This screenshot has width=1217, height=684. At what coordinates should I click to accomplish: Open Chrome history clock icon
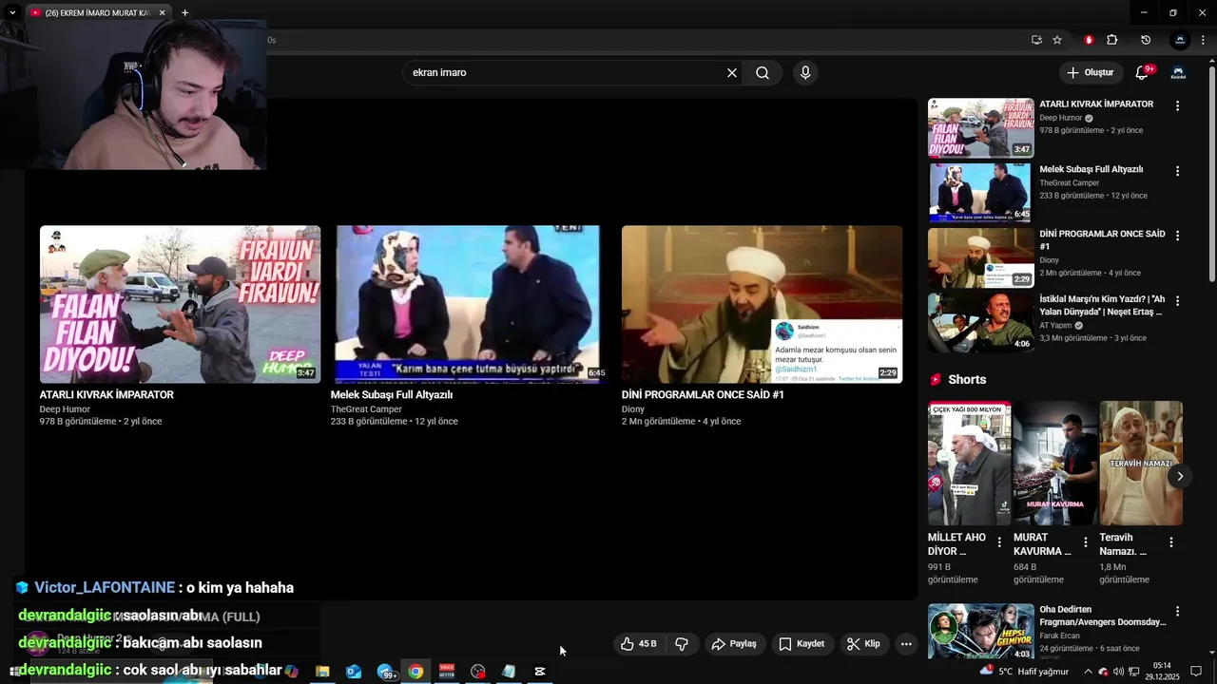coord(1146,40)
